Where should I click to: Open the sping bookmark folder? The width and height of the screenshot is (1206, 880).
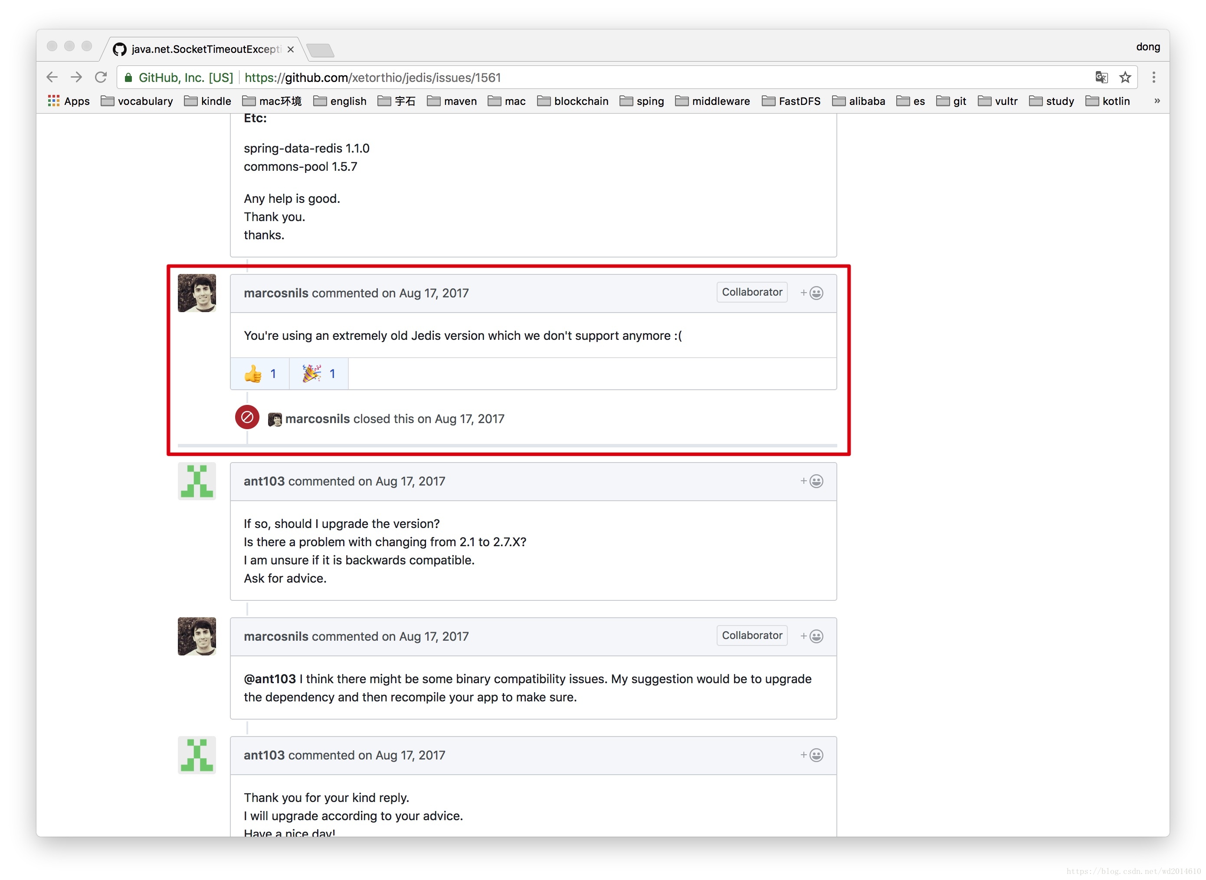tap(642, 101)
